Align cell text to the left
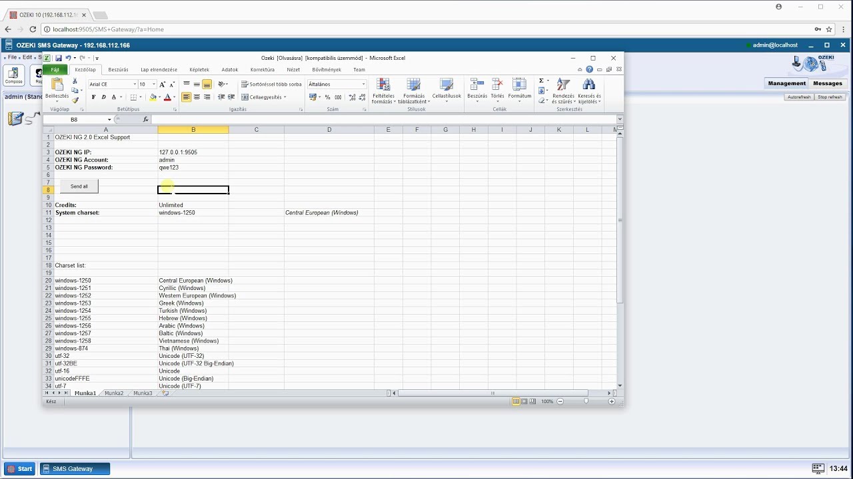This screenshot has height=479, width=853. pos(187,97)
